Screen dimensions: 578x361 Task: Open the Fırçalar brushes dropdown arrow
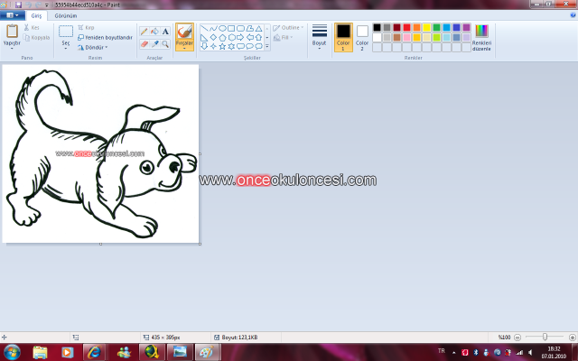[x=184, y=48]
